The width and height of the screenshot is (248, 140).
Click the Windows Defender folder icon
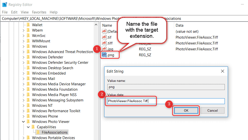pos(28,57)
